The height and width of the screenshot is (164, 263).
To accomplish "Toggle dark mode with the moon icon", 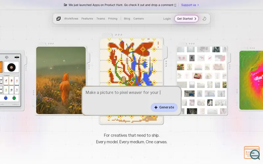I will coord(204,19).
